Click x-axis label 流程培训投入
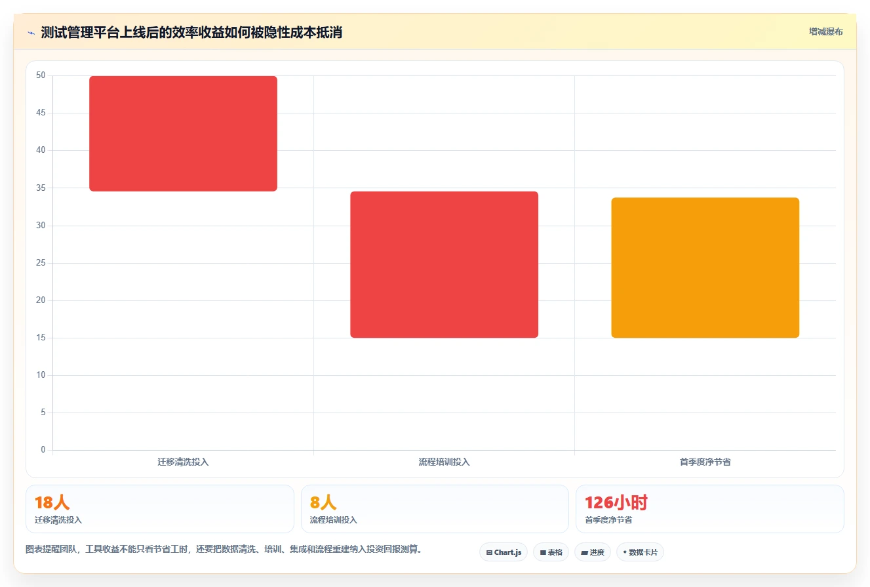Viewport: 870px width, 587px height. point(445,462)
